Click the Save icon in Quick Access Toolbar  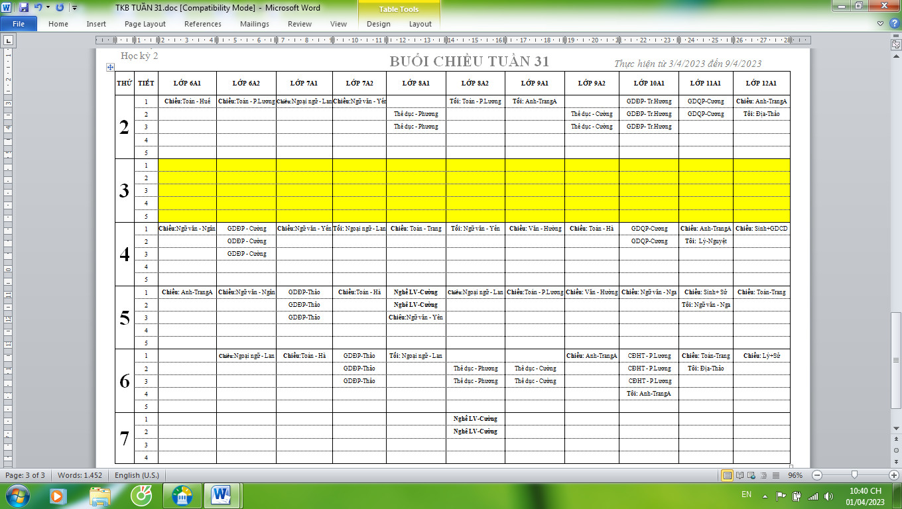(x=24, y=8)
